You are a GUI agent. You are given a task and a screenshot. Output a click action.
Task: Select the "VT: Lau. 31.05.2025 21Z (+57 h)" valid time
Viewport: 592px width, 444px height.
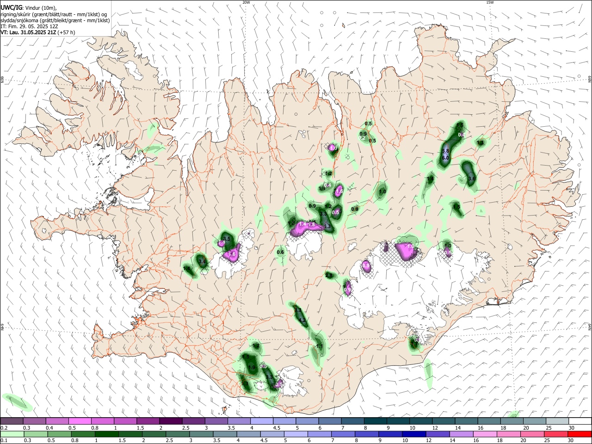[38, 32]
